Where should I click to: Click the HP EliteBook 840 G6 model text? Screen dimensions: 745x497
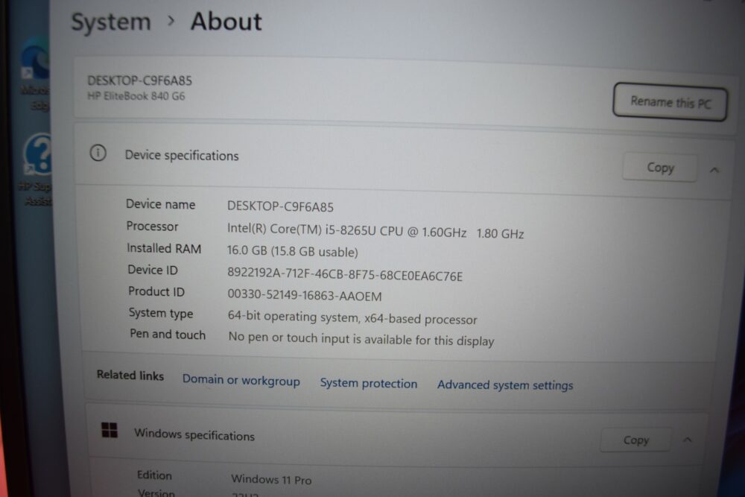136,96
